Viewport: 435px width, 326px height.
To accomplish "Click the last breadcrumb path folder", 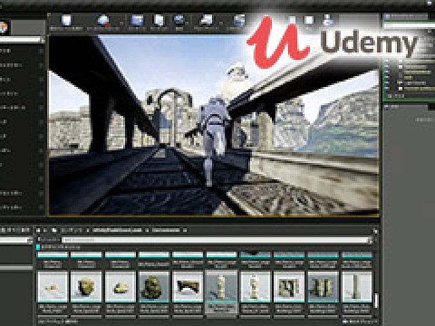I will 166,230.
